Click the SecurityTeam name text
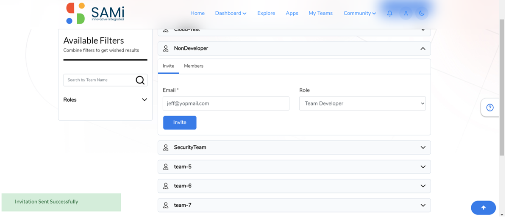The image size is (506, 219). pyautogui.click(x=190, y=147)
